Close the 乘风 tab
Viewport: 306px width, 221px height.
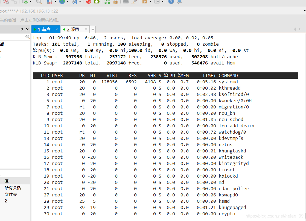point(86,29)
